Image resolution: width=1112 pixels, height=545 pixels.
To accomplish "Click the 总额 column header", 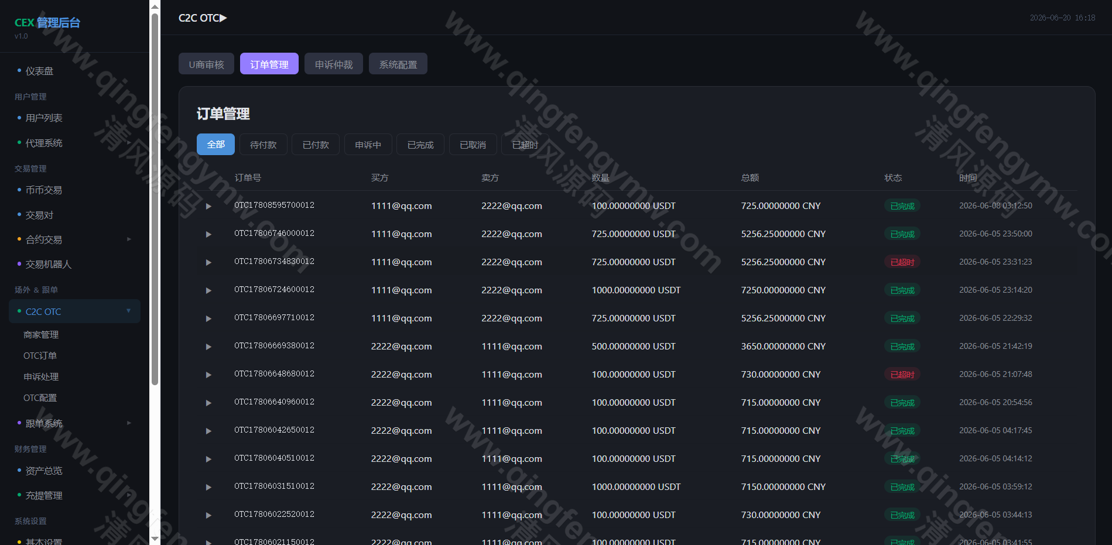I will [x=750, y=177].
